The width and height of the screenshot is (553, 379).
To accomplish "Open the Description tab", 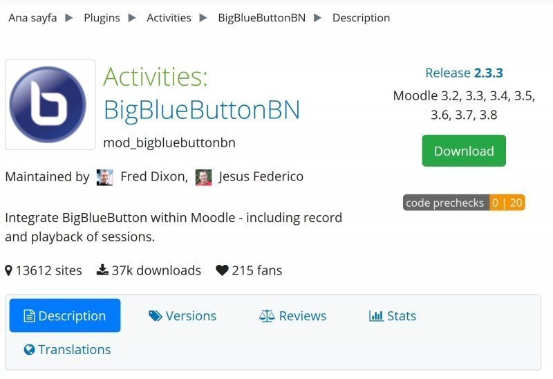I will tap(65, 316).
